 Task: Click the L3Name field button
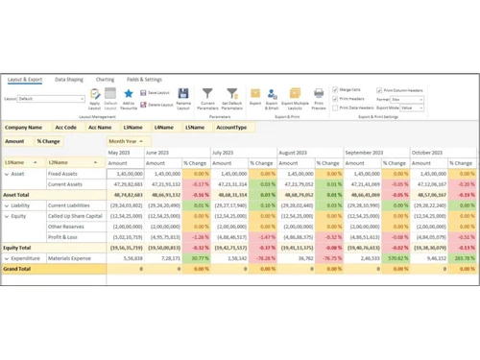point(135,128)
